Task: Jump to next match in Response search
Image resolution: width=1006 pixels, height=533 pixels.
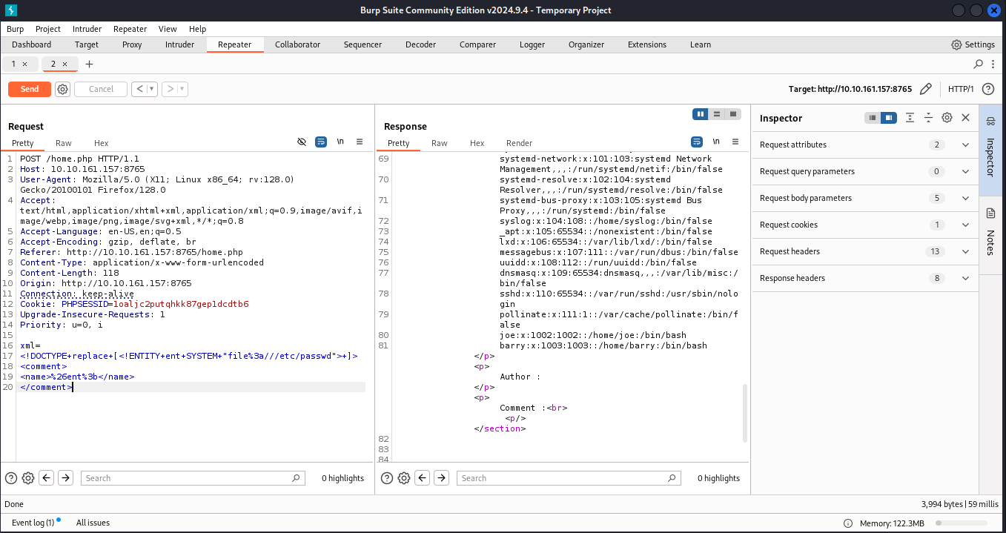Action: tap(441, 478)
